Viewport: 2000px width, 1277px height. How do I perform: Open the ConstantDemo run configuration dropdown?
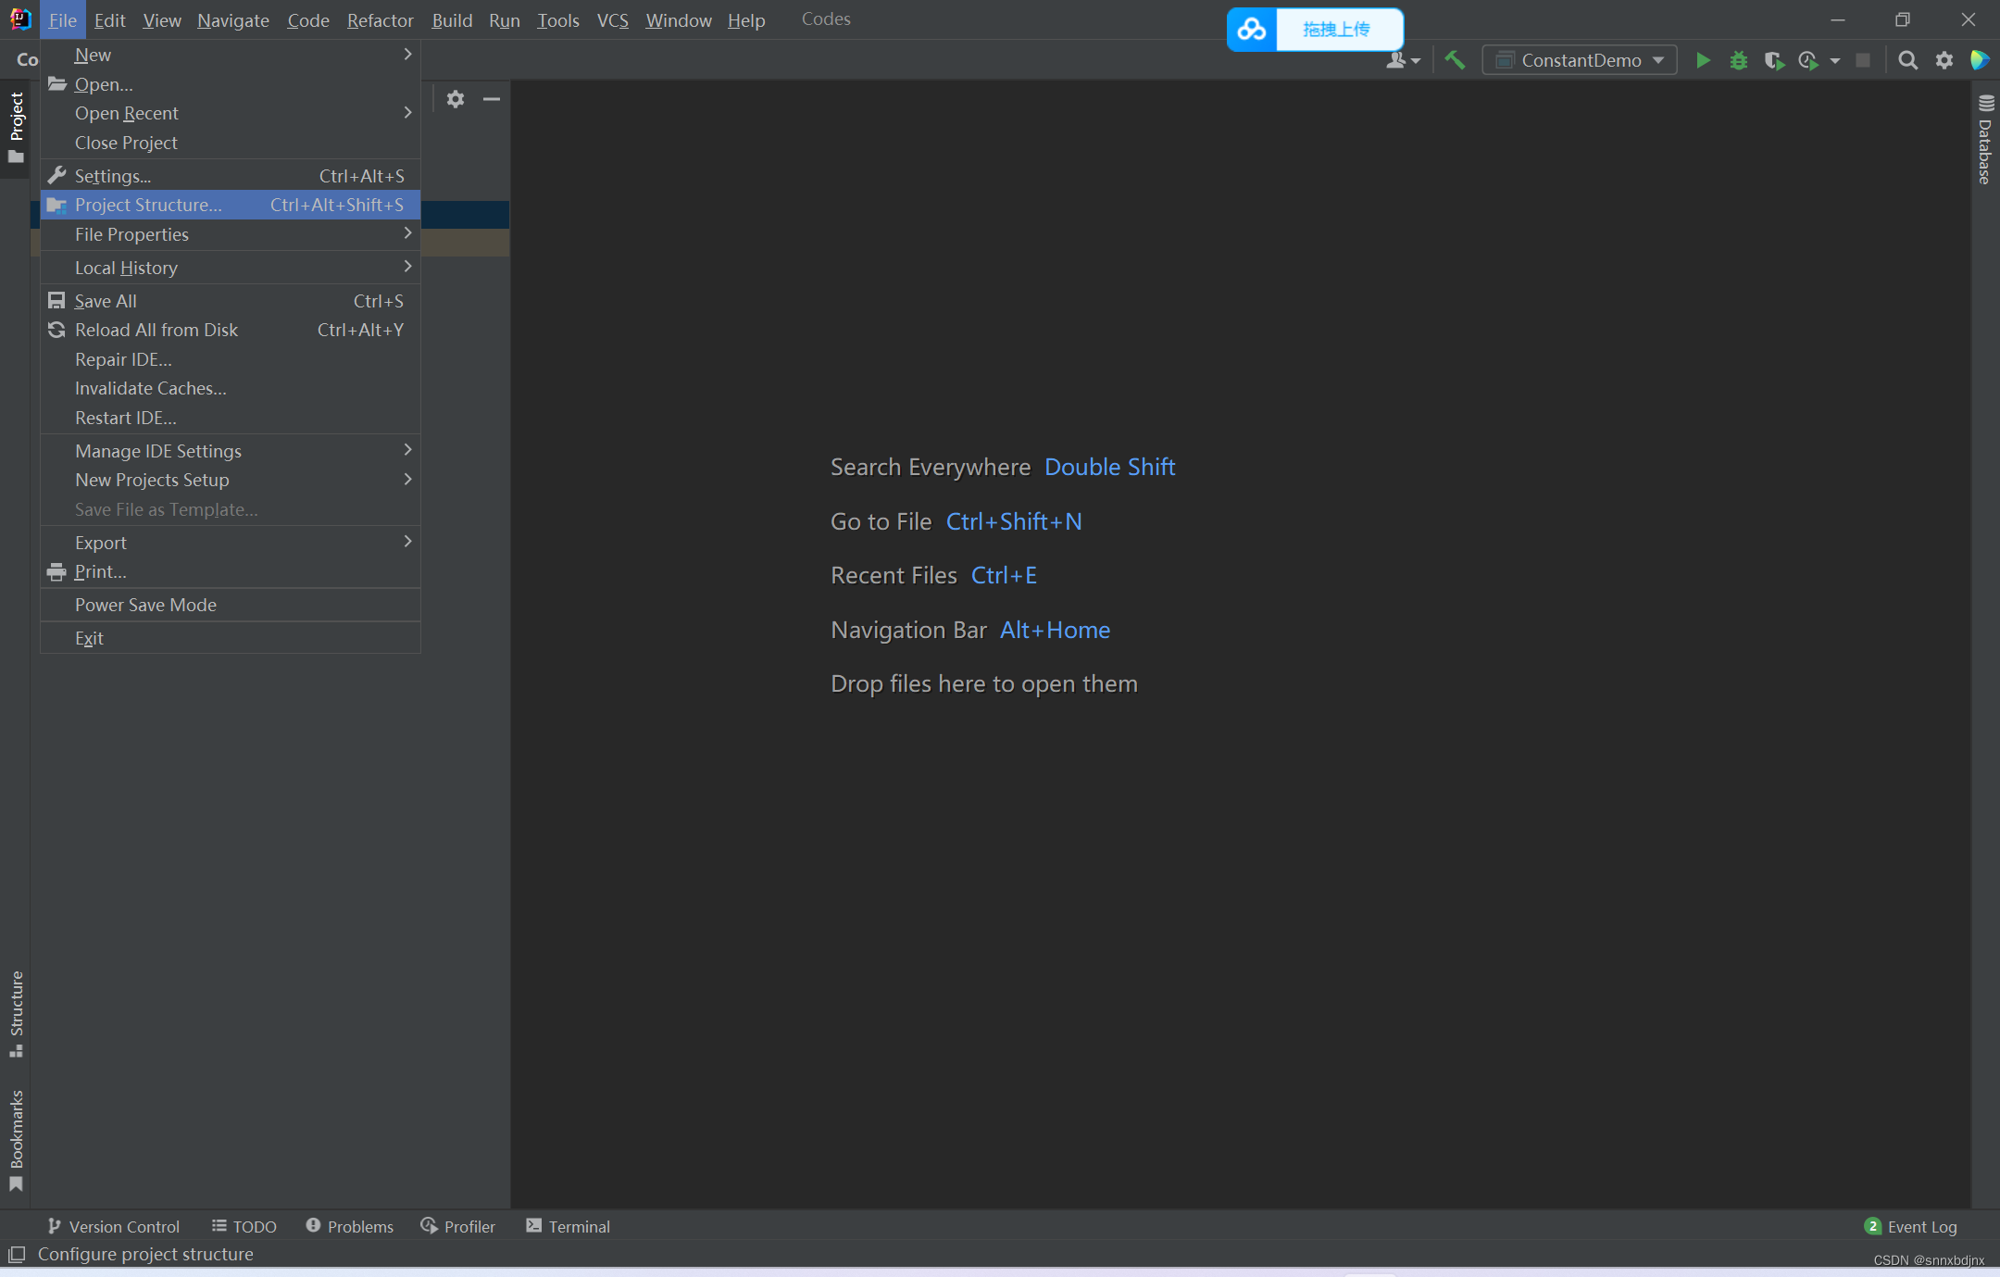coord(1580,60)
